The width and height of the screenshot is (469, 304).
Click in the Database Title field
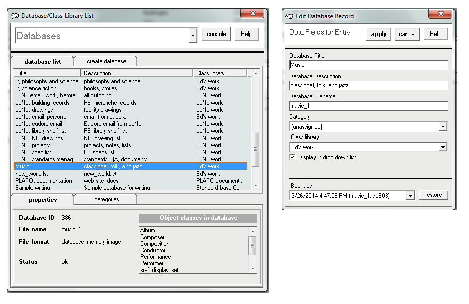coord(368,65)
